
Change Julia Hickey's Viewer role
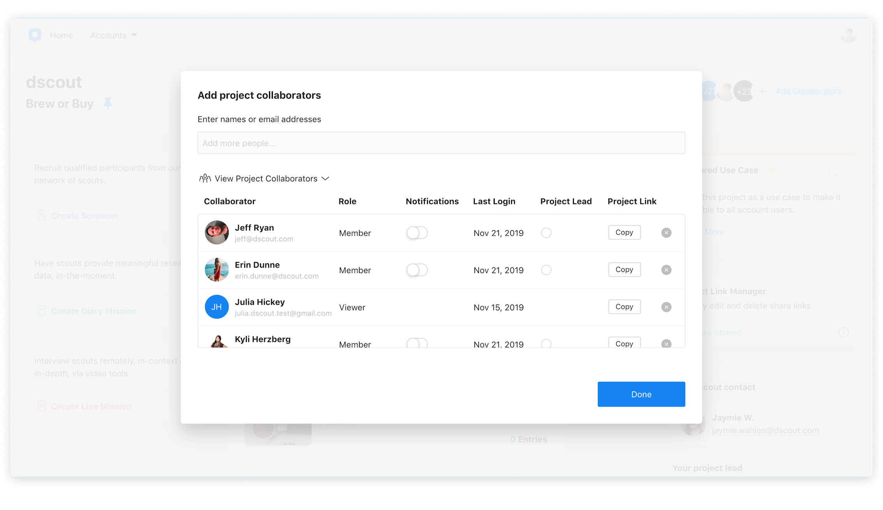pyautogui.click(x=352, y=307)
